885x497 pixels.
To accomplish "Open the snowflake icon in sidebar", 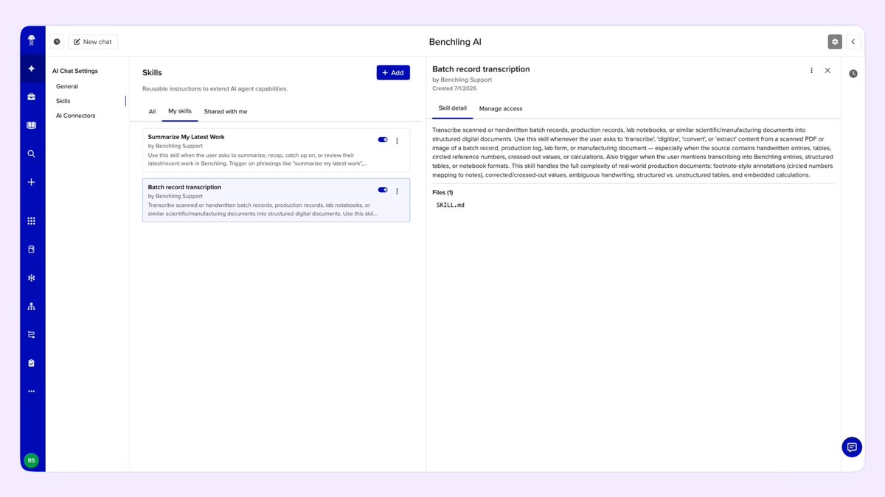I will pos(31,278).
